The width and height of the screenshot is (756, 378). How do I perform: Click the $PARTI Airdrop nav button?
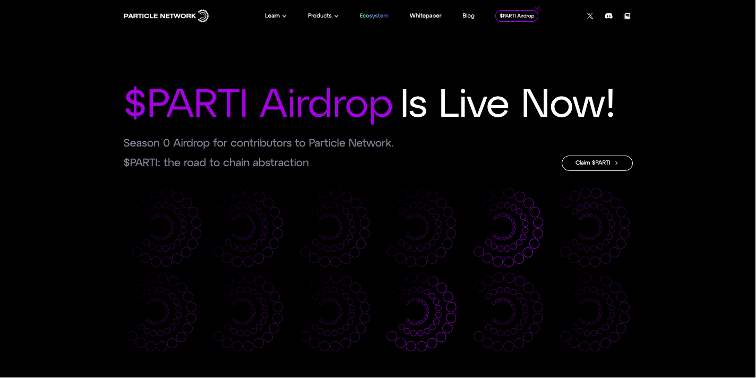[517, 16]
